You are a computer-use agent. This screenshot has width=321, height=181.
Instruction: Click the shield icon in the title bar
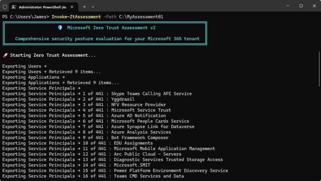(5, 7)
